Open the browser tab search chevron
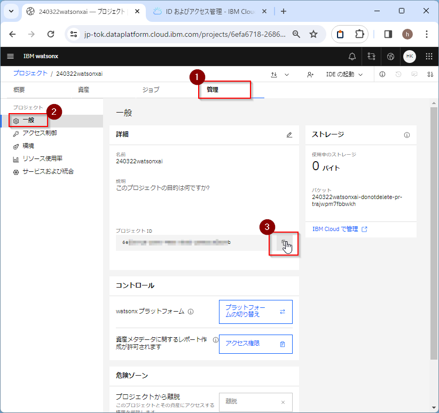The width and height of the screenshot is (439, 413). tap(11, 11)
